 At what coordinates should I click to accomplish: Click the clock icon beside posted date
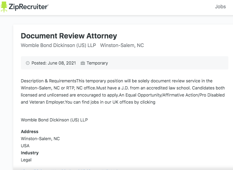[x=28, y=63]
